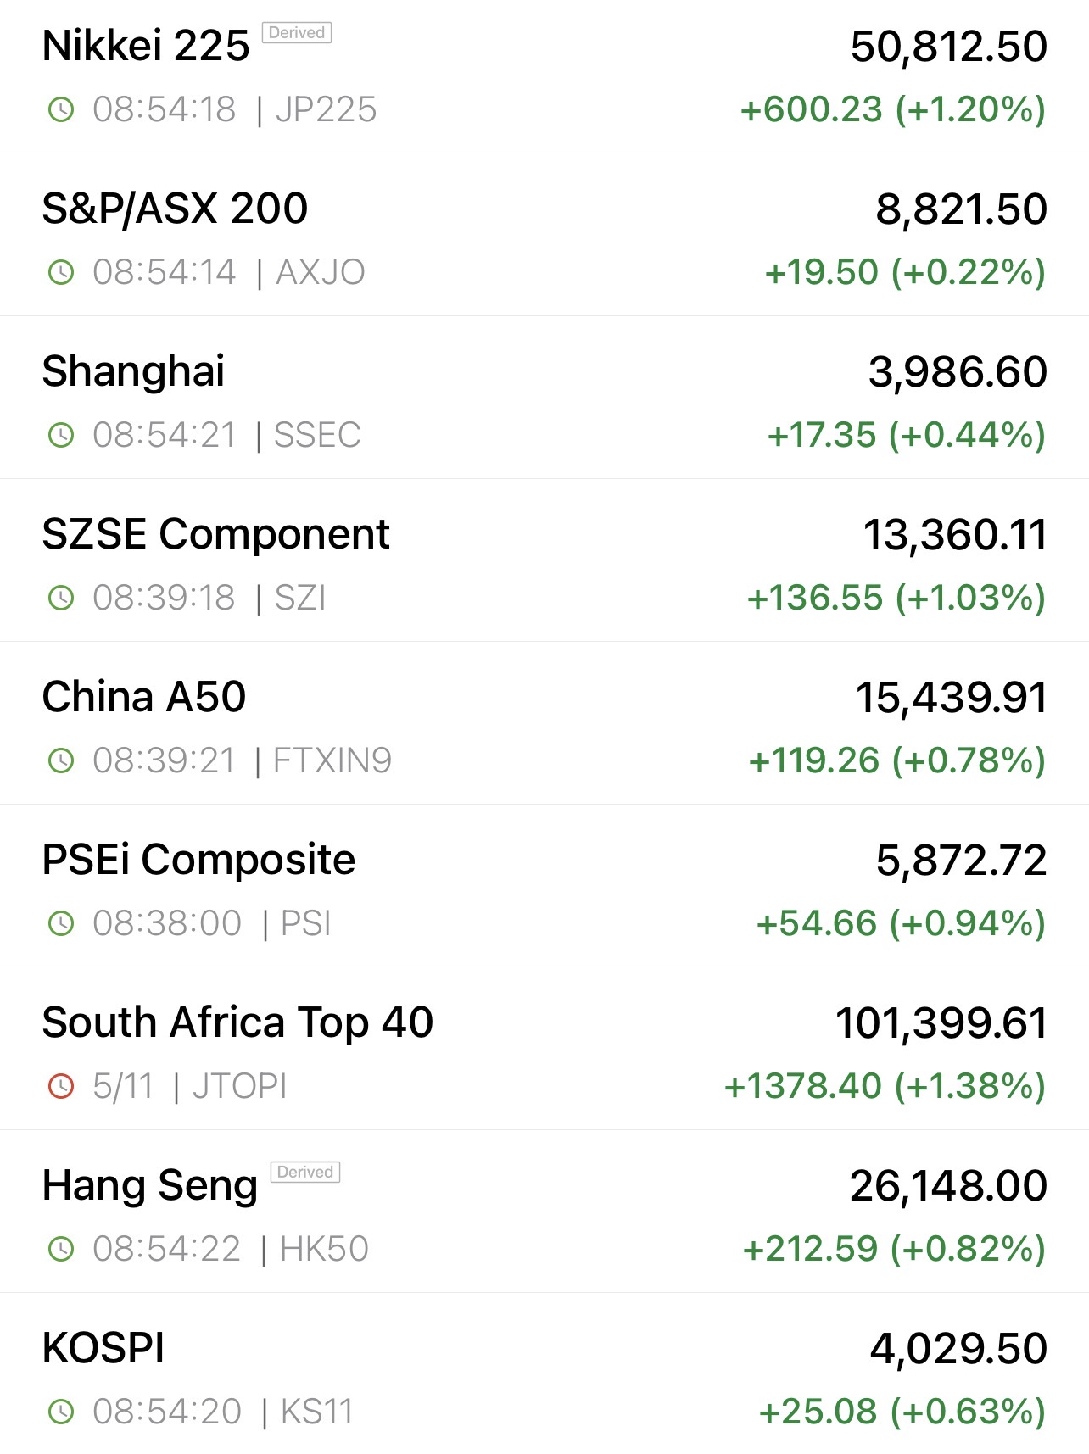The width and height of the screenshot is (1089, 1454).
Task: Select the Shanghai index title
Action: click(x=133, y=371)
